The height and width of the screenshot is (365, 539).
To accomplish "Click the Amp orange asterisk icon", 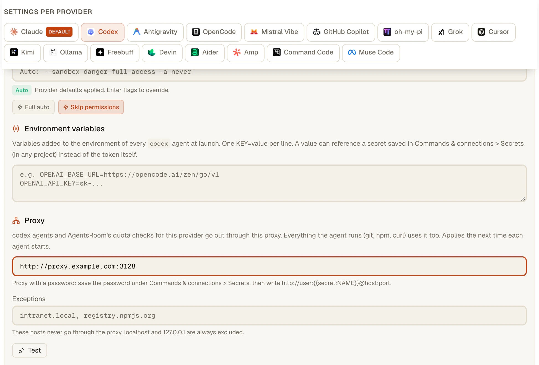I will (237, 52).
